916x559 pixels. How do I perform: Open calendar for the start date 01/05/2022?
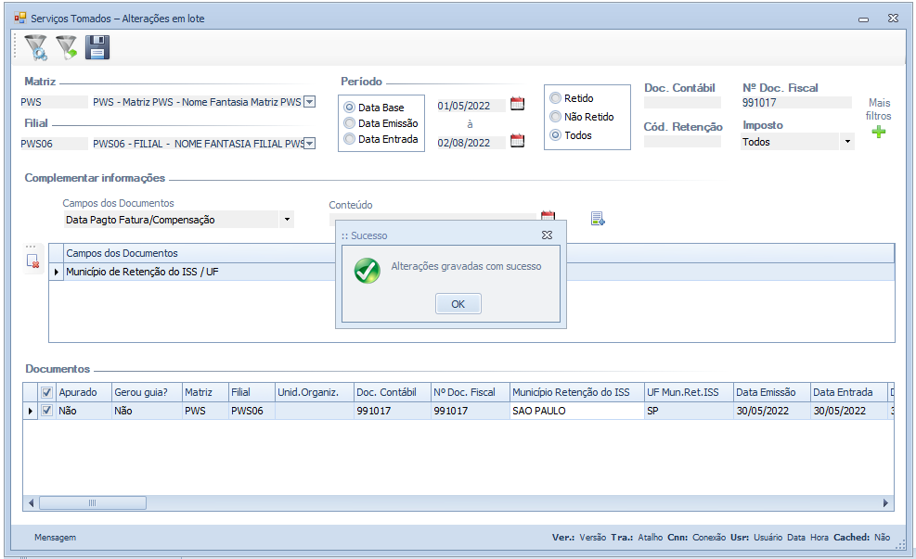pos(518,104)
